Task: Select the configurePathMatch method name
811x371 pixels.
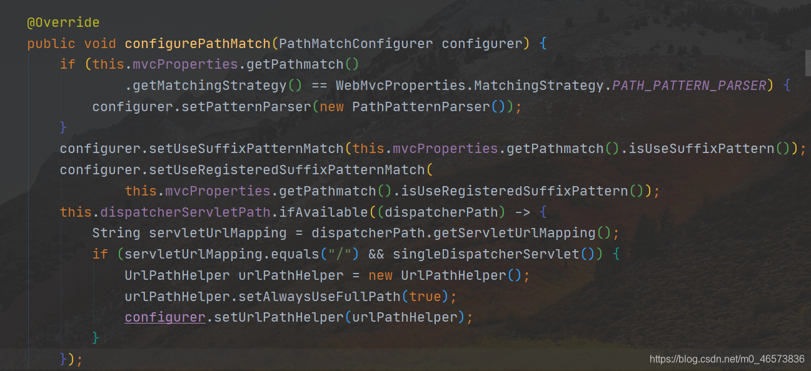Action: [197, 44]
